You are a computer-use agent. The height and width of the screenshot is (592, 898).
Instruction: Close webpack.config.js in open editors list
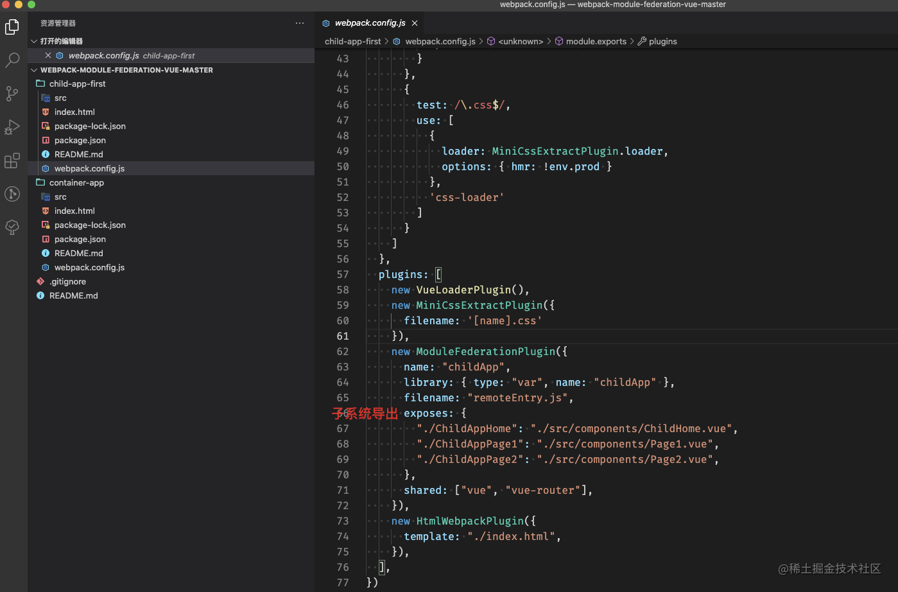tap(48, 55)
